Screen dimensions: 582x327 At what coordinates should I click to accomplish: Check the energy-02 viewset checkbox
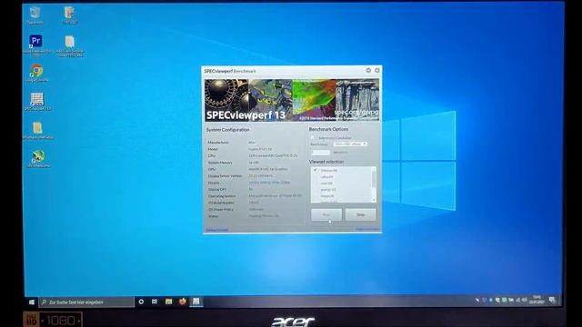pos(316,190)
